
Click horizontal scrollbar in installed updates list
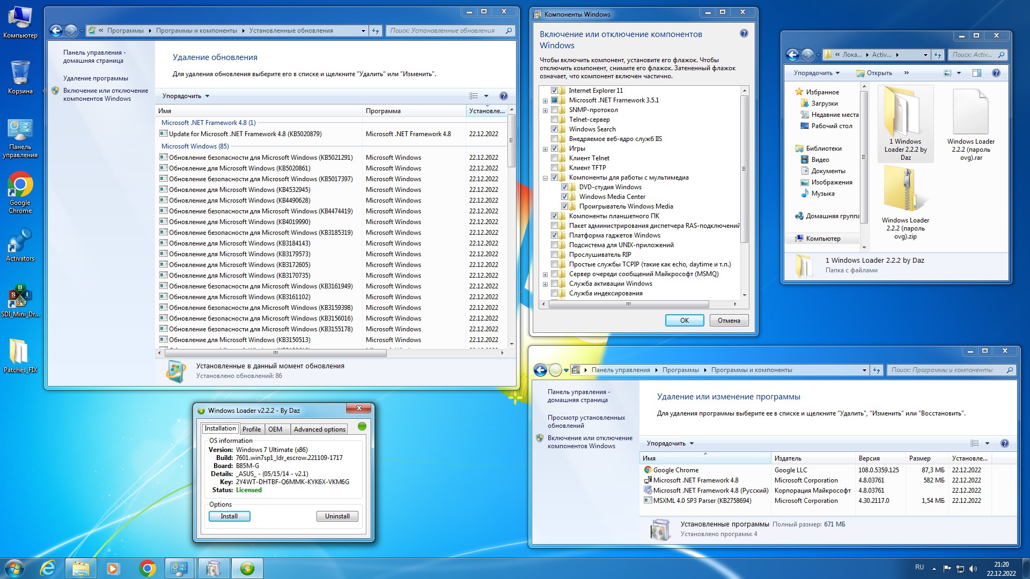point(276,353)
